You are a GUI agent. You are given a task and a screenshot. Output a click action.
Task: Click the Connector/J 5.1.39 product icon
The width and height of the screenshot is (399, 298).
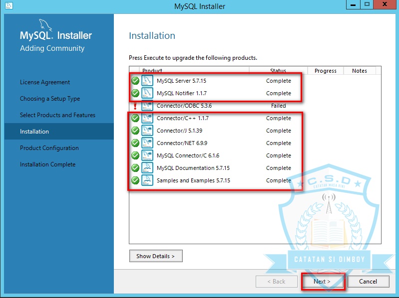(x=147, y=131)
